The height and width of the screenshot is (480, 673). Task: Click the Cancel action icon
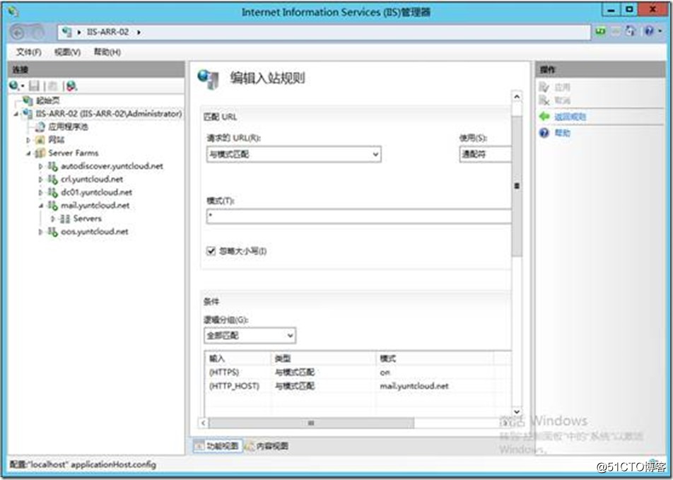pos(544,100)
